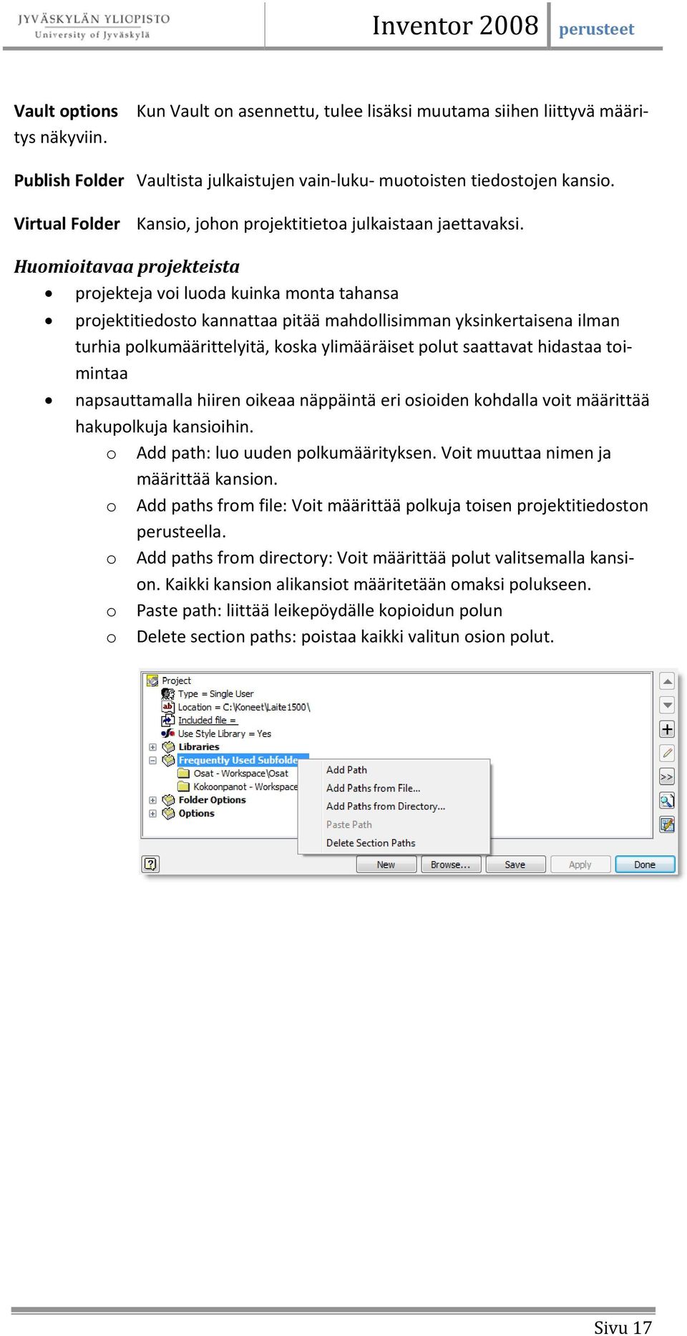This screenshot has height=1336, width=687.
Task: Click the Options folder icon
Action: pos(169,813)
